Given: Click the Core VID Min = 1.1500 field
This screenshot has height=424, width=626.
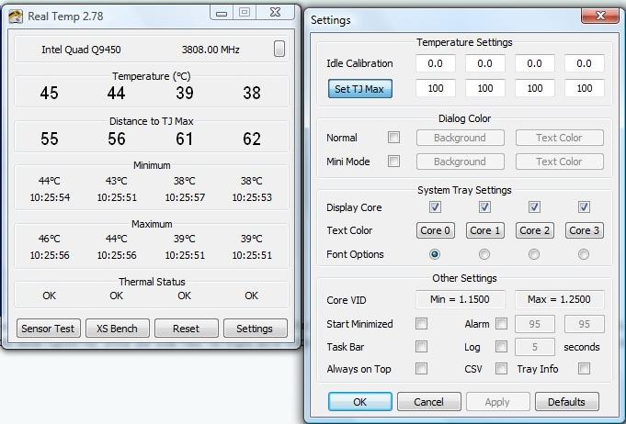Looking at the screenshot, I should coord(460,299).
